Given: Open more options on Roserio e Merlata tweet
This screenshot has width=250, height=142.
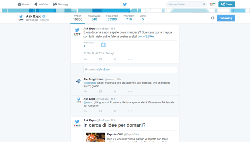Looking at the screenshot, I should [130, 111].
